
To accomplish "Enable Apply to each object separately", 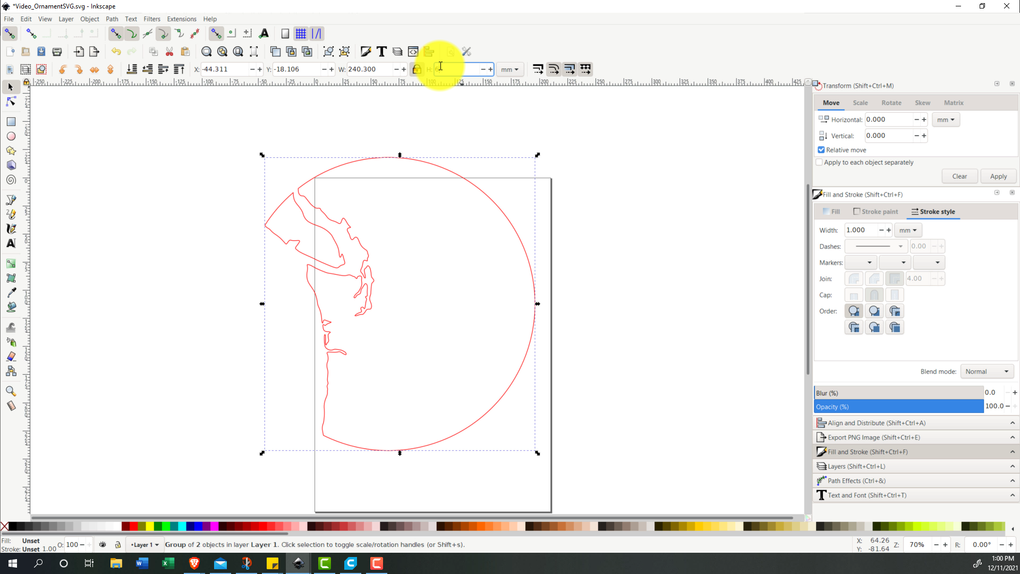I will 819,163.
